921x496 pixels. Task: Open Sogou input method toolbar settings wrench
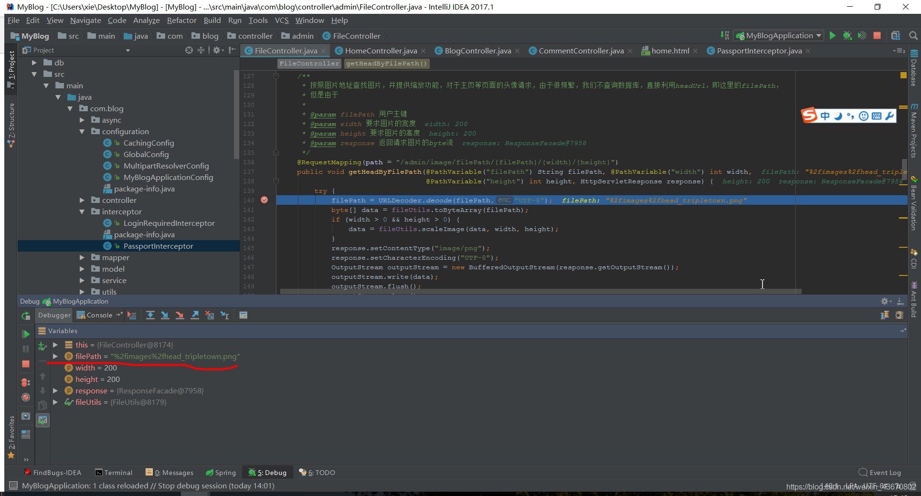click(889, 116)
